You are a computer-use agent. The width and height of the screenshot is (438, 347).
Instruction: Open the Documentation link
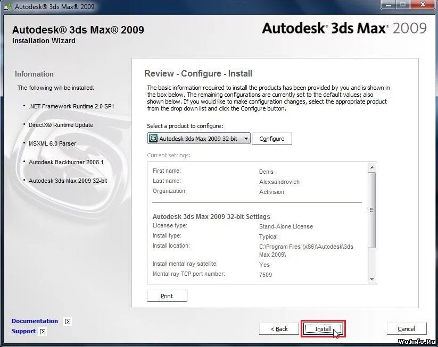pyautogui.click(x=35, y=321)
